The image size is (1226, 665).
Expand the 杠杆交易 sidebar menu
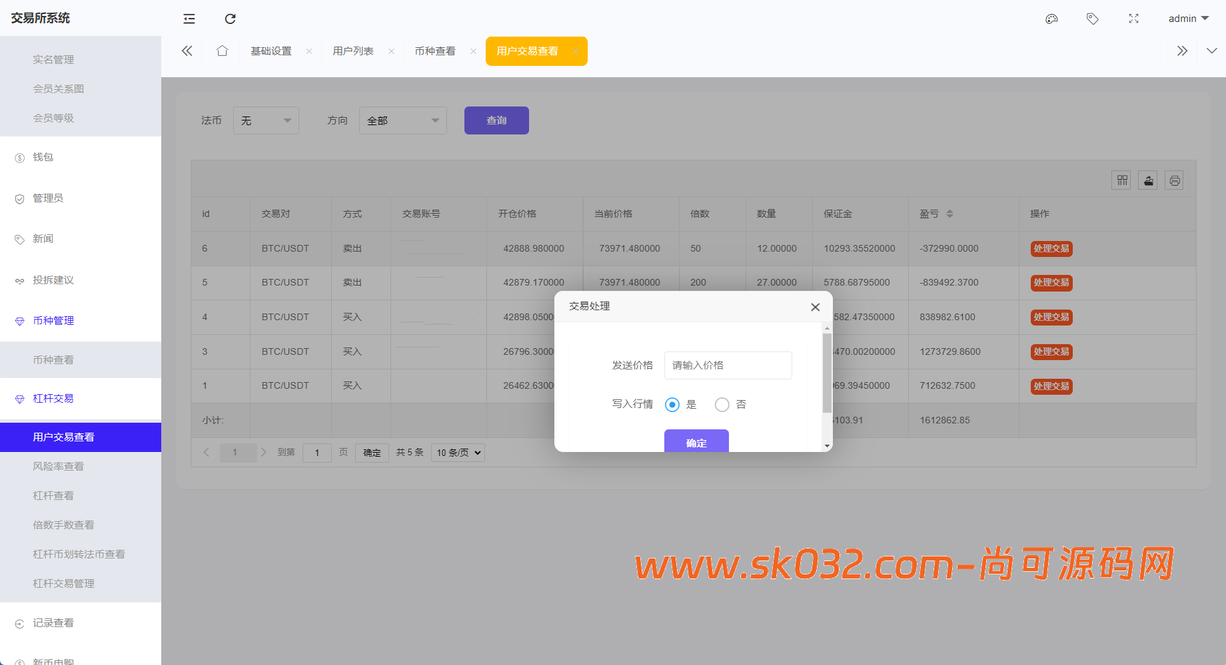[x=53, y=398]
